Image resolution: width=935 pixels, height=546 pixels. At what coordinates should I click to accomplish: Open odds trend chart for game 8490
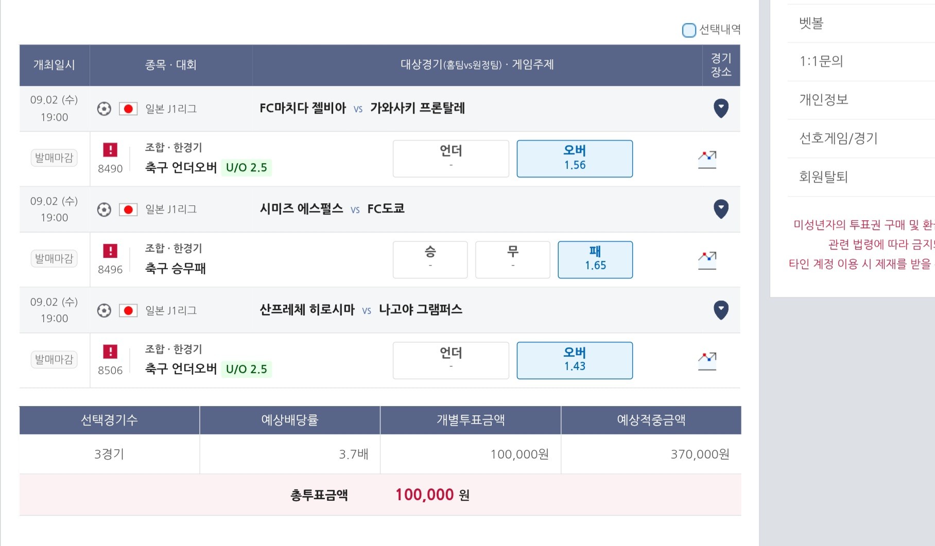pos(707,159)
